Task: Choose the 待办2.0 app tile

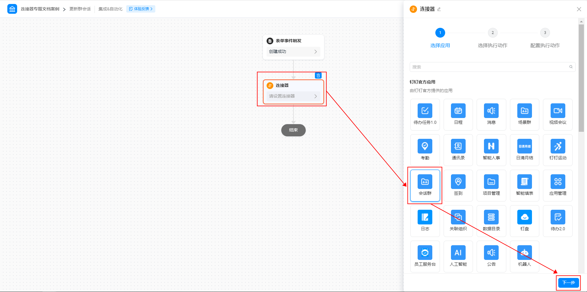Action: point(558,221)
